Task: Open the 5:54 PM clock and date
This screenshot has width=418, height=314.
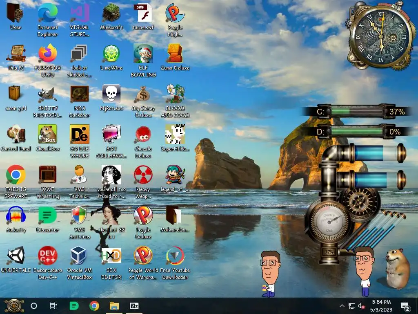Action: click(x=381, y=306)
